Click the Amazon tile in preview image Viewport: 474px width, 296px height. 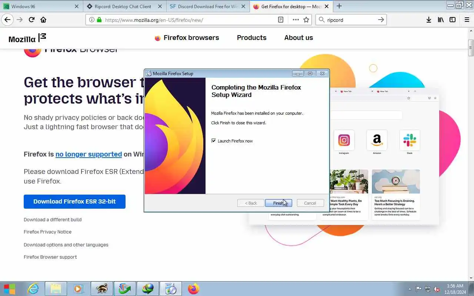[377, 140]
